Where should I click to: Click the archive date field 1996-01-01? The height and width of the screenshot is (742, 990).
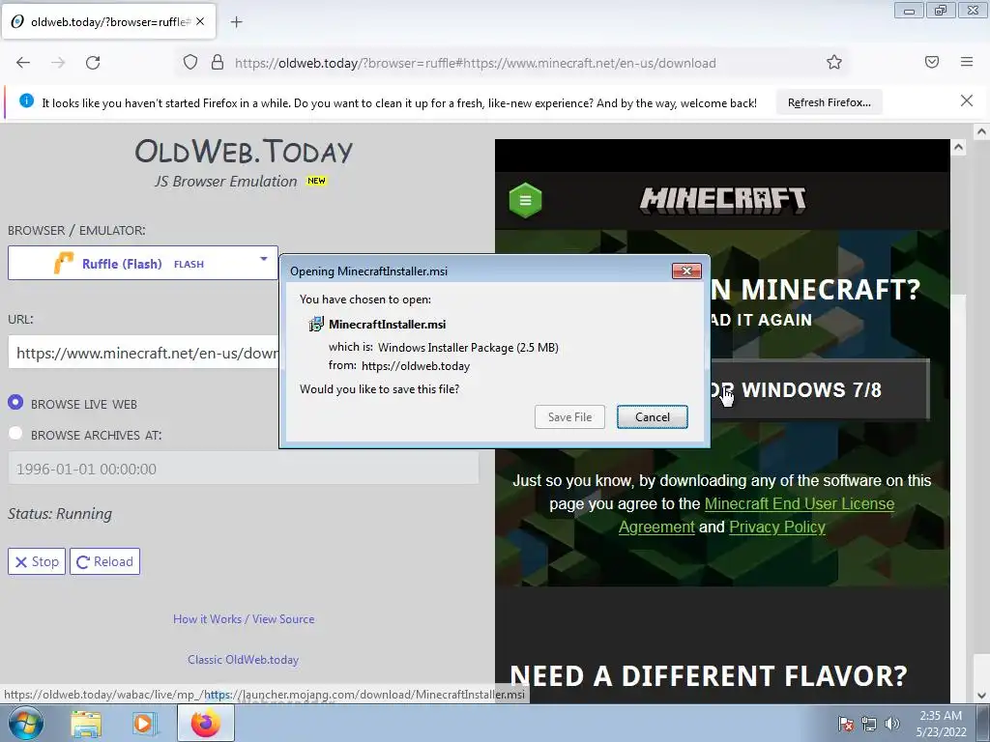click(x=243, y=469)
